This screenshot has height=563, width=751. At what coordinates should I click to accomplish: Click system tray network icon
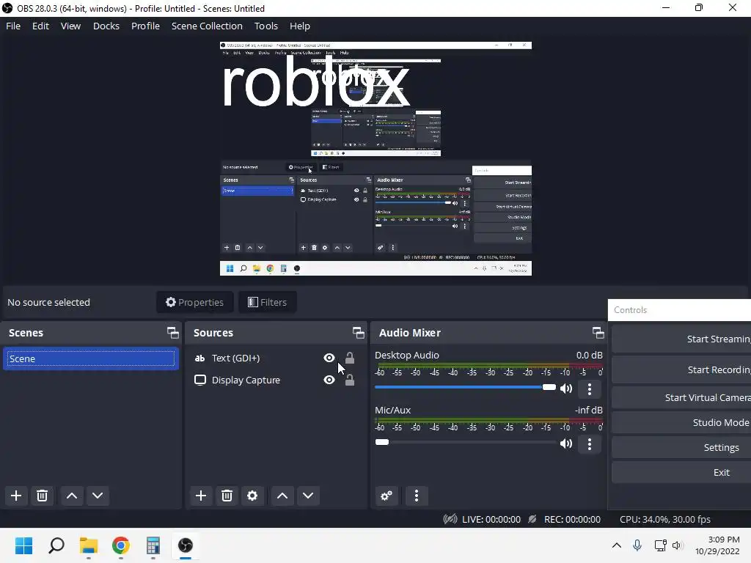tap(660, 545)
